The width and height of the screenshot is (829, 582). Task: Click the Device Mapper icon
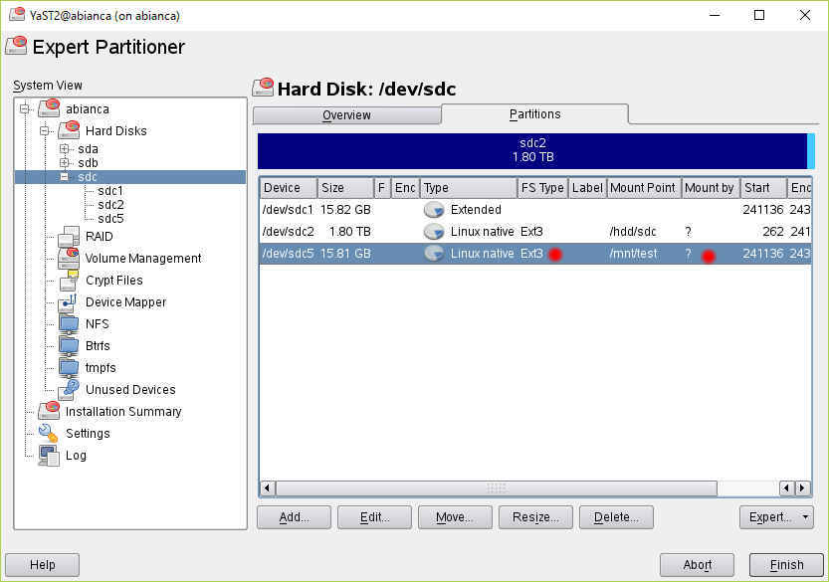coord(69,301)
